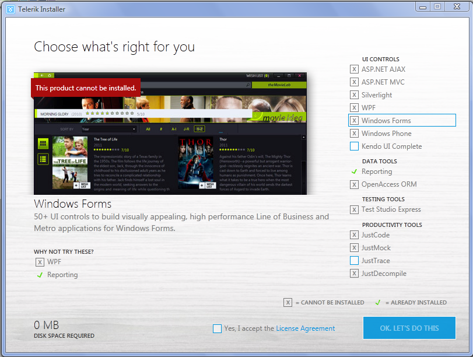The height and width of the screenshot is (357, 473).
Task: Click the JustMock checkbox
Action: 354,248
